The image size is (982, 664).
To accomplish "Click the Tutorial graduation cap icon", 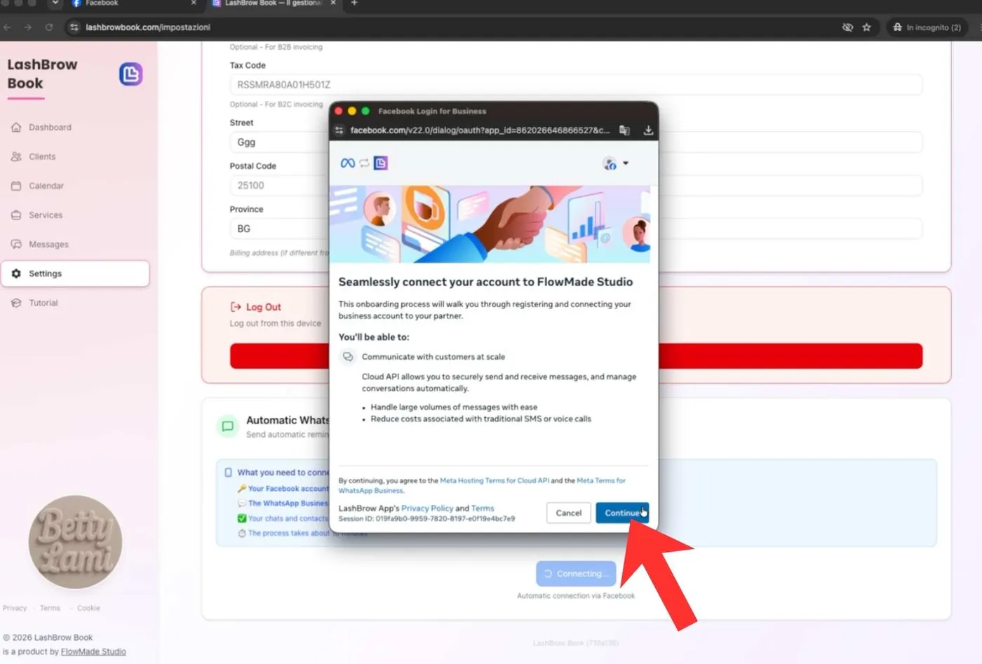I will [16, 303].
